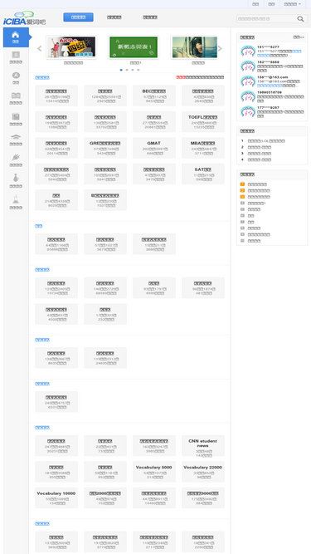Go to iCIBA logo homepage

24,18
